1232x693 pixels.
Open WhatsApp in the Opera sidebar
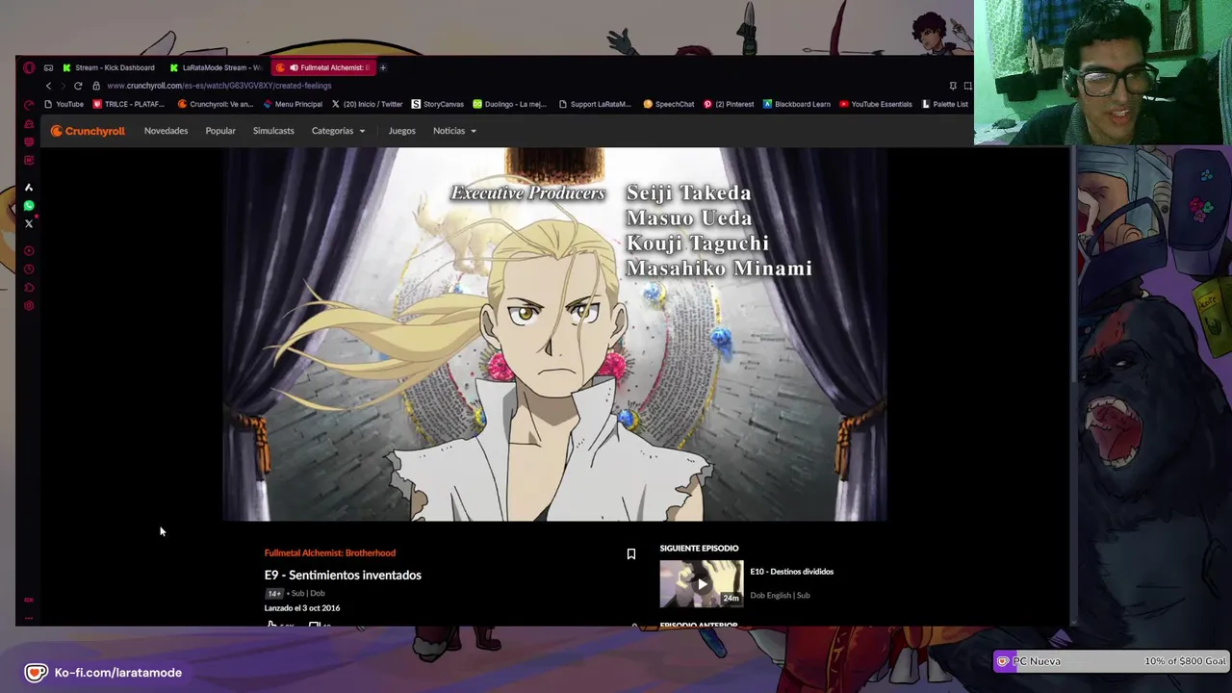[29, 205]
